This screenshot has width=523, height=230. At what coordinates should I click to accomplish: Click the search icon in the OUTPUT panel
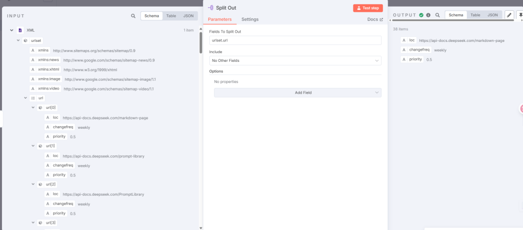pos(438,15)
